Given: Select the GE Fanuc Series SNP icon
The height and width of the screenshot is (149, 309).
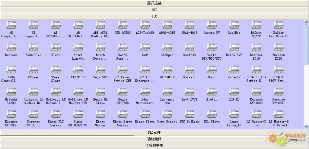Looking at the screenshot, I should [x=123, y=70].
